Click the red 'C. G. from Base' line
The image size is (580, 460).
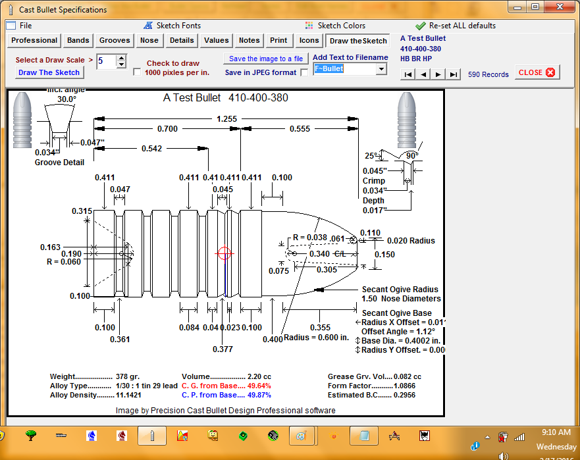pyautogui.click(x=226, y=386)
